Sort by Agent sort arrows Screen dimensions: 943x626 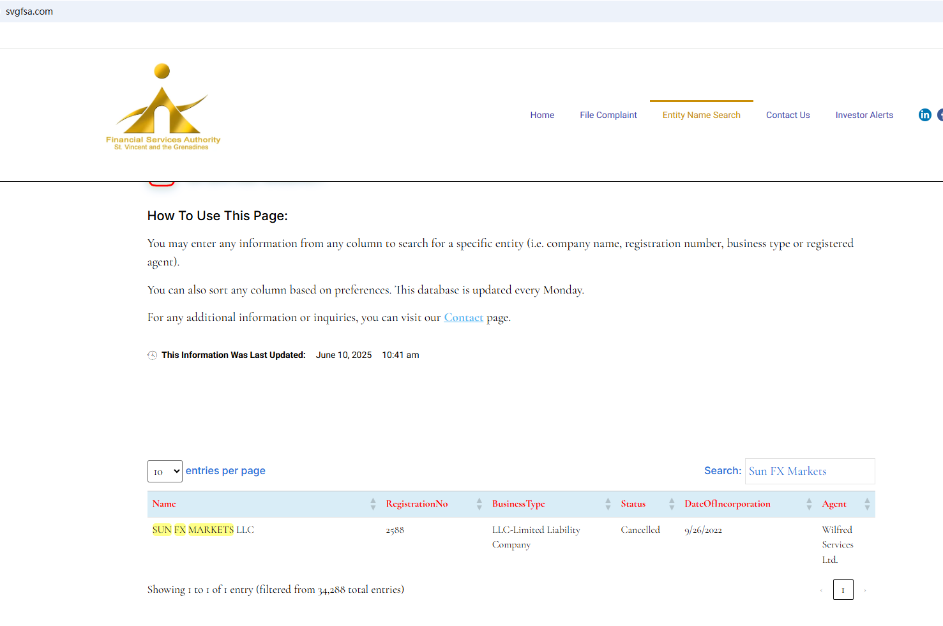pos(867,504)
